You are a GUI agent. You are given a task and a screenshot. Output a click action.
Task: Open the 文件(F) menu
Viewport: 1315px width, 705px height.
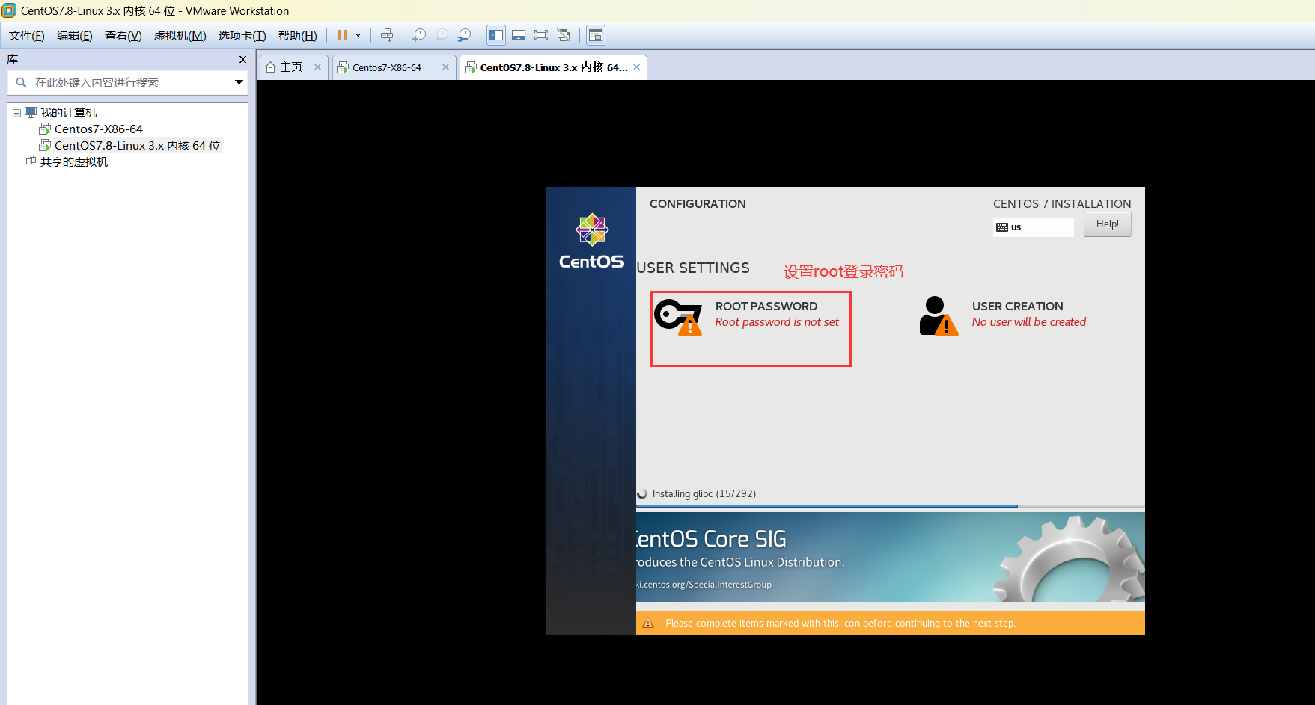[x=27, y=36]
